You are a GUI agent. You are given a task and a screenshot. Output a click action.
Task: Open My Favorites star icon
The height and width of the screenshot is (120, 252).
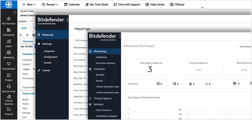(x=9, y=19)
